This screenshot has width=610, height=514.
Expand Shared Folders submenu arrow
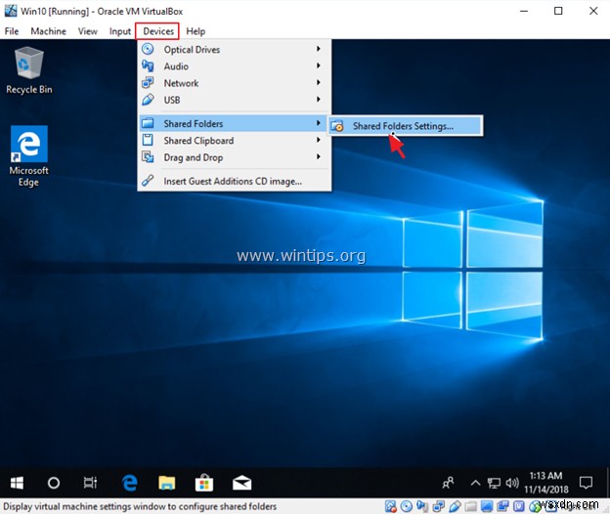click(319, 123)
